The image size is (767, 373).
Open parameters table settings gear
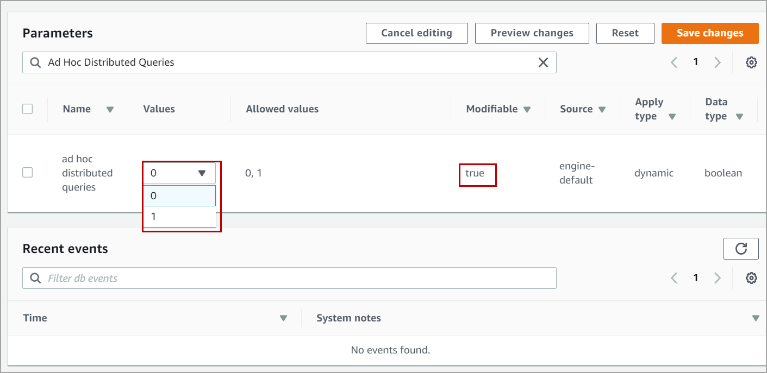(x=751, y=62)
